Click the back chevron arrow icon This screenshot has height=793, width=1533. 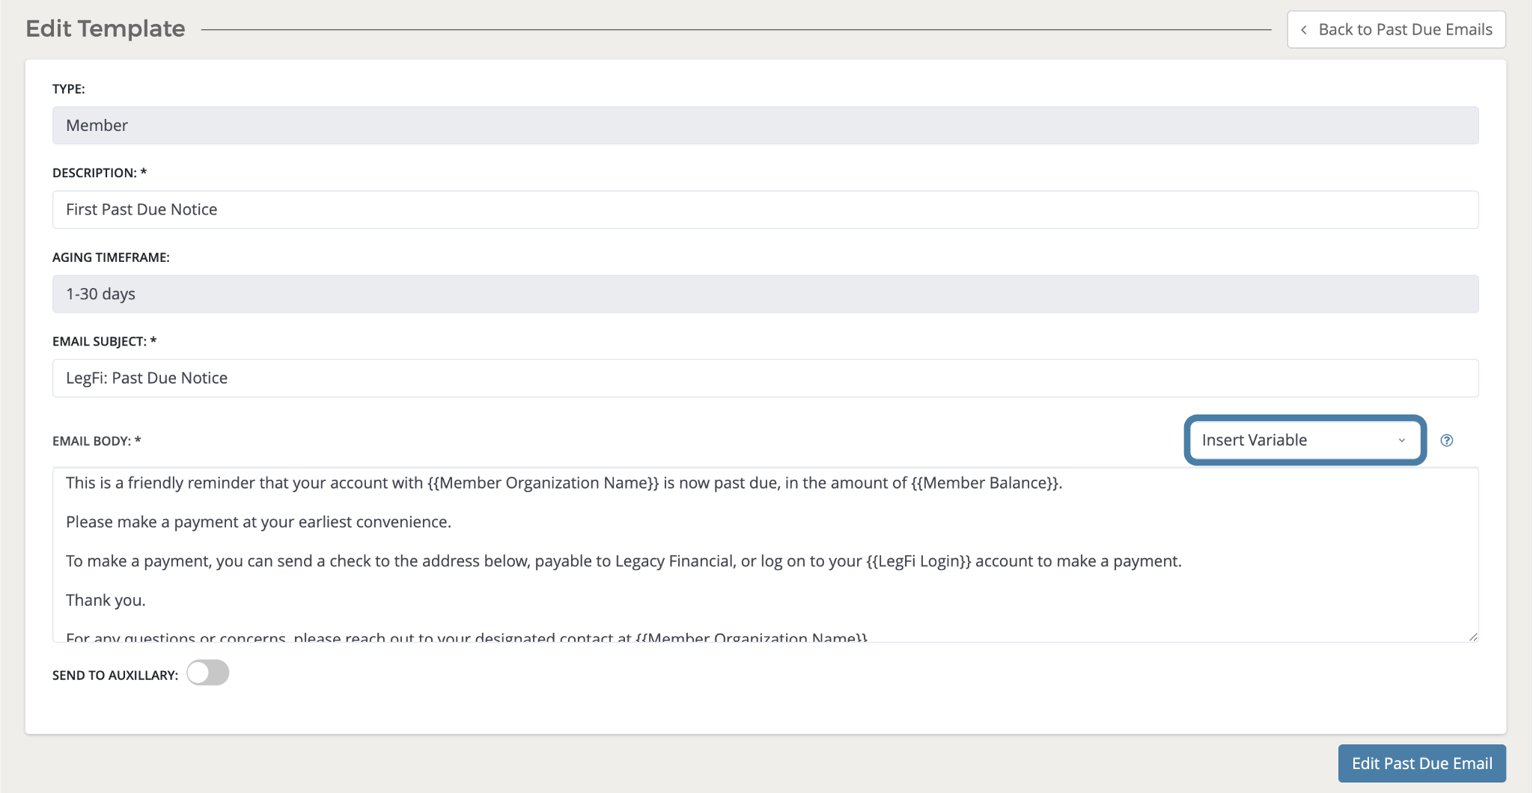1304,30
